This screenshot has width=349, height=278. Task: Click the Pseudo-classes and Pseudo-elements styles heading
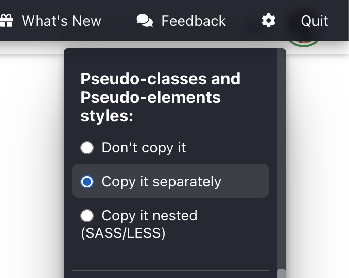click(x=160, y=97)
